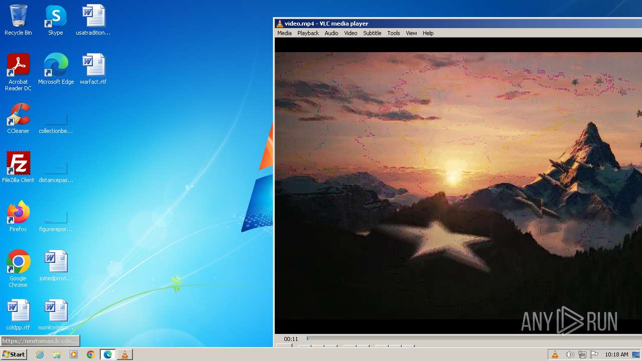642x361 pixels.
Task: Switch to Edge taskbar button
Action: coord(108,354)
